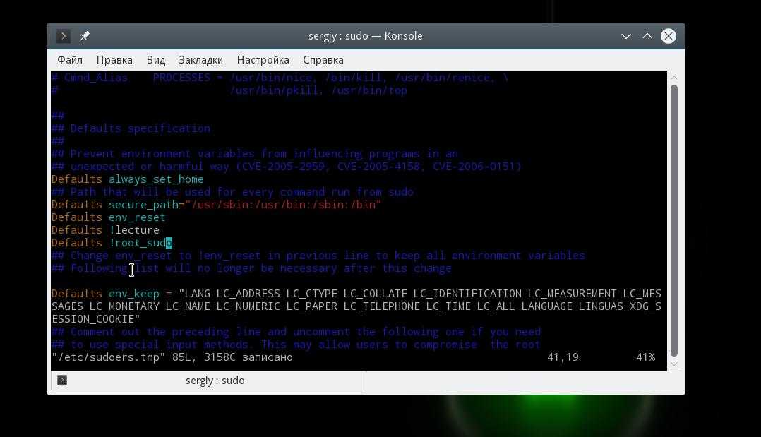Click the scrollbar down arrow
Viewport: 761px width, 437px height.
pyautogui.click(x=673, y=364)
